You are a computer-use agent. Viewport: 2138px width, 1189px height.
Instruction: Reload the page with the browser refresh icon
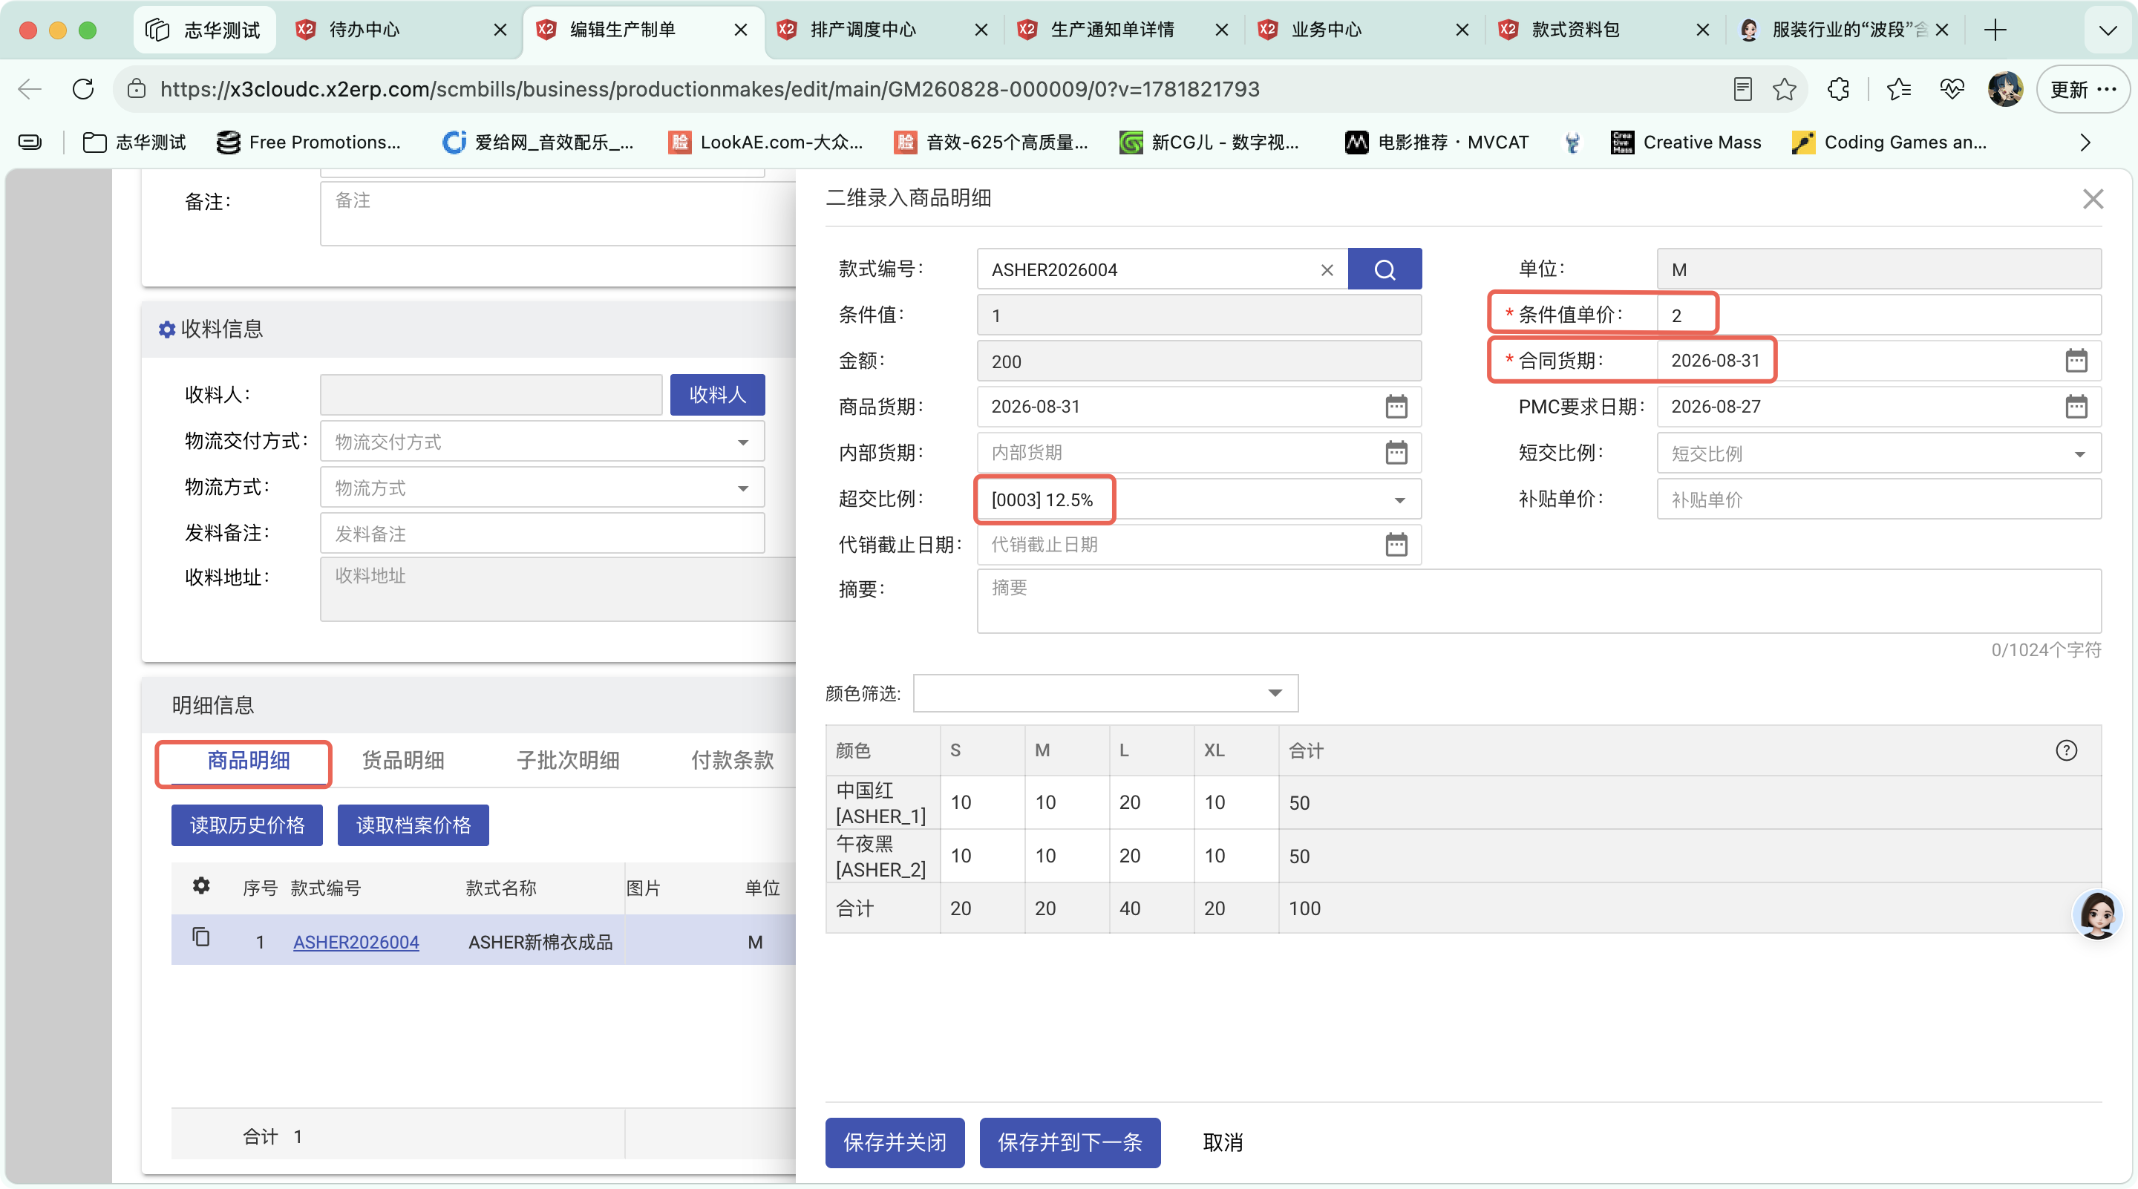[x=83, y=89]
